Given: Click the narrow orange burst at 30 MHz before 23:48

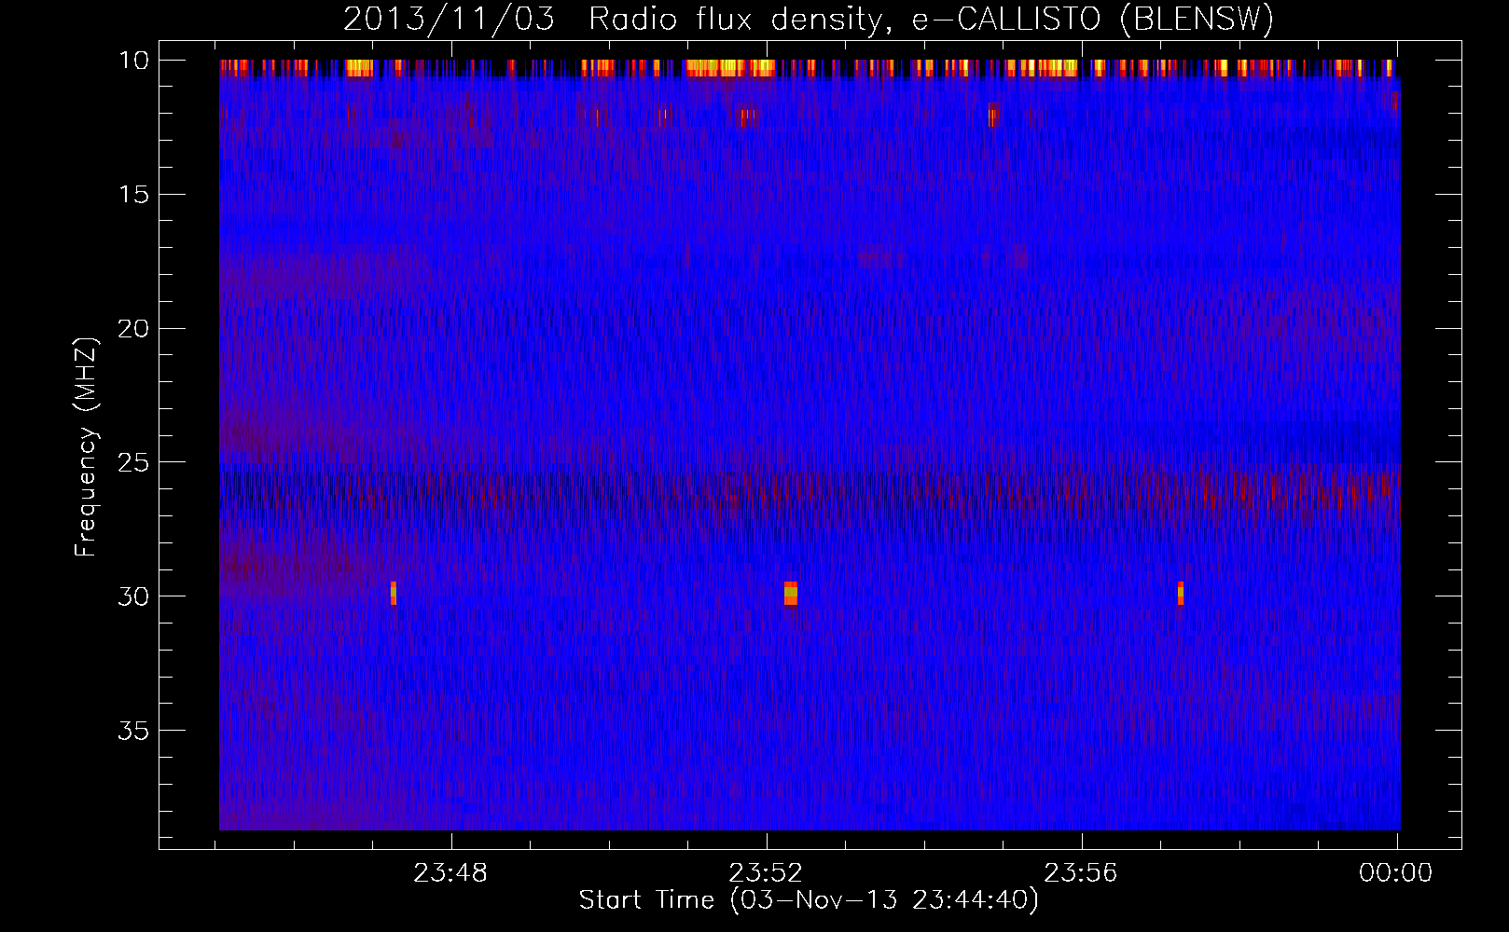Looking at the screenshot, I should (394, 593).
